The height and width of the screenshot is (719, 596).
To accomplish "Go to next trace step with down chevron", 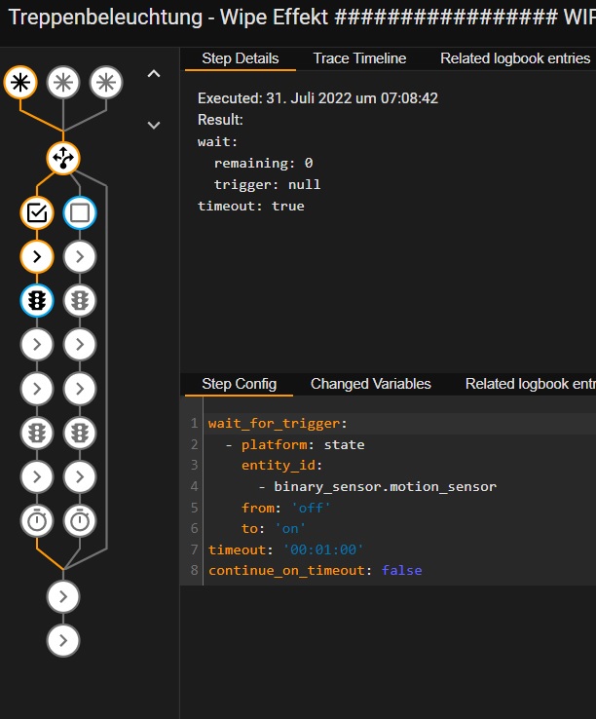I will [x=154, y=125].
